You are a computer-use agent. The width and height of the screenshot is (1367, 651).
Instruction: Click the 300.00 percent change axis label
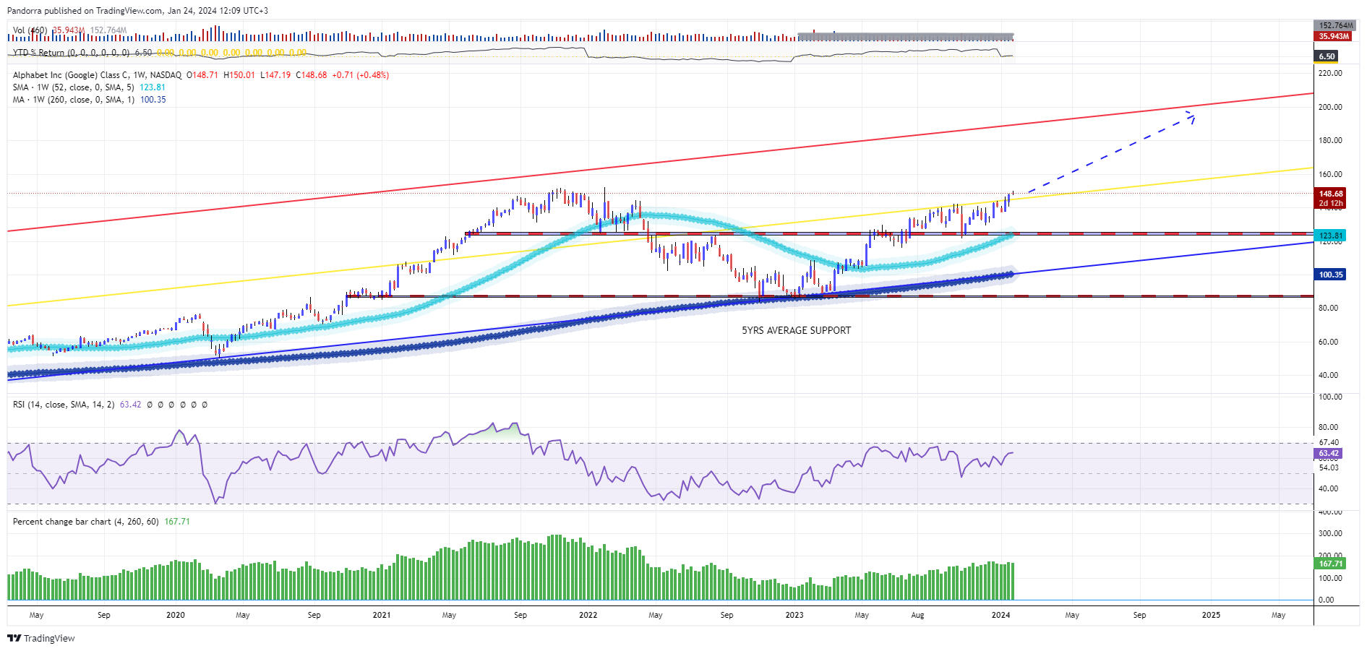point(1330,533)
